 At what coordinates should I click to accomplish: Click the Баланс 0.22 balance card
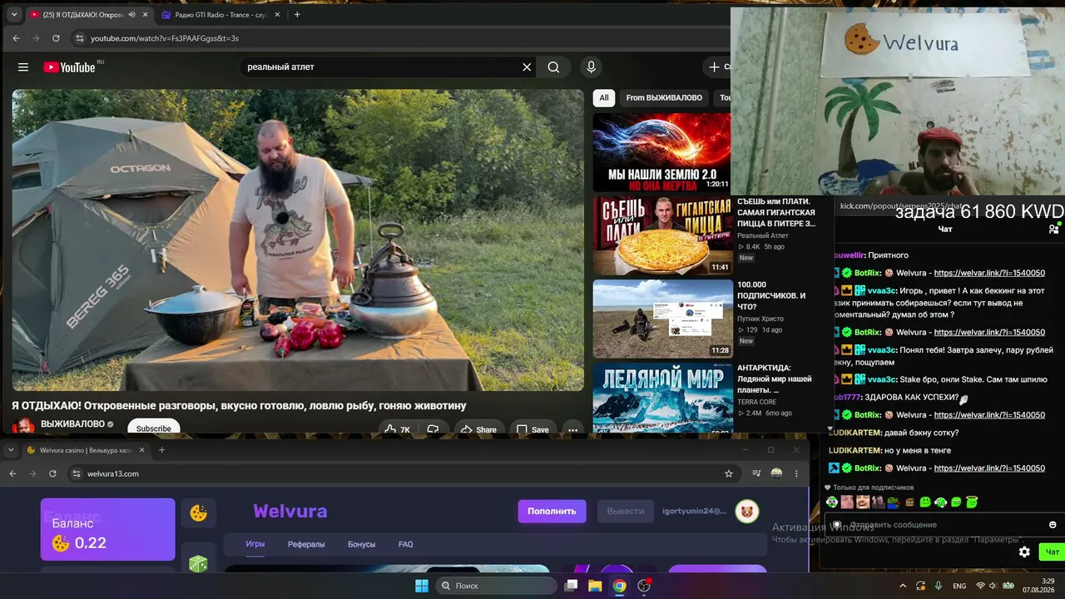coord(108,529)
